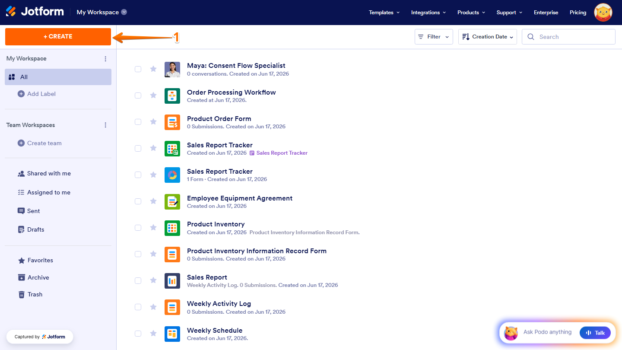The height and width of the screenshot is (350, 622).
Task: Open Maya Consent Flow Specialist agent avatar
Action: [172, 70]
